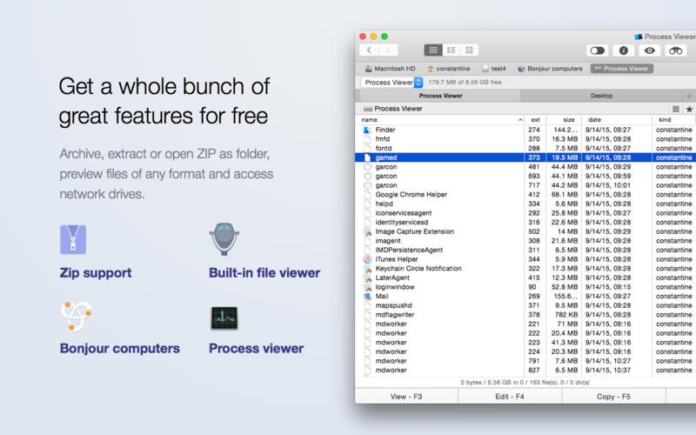Click the 179.7 MB free space text
Image resolution: width=696 pixels, height=435 pixels.
pyautogui.click(x=465, y=82)
